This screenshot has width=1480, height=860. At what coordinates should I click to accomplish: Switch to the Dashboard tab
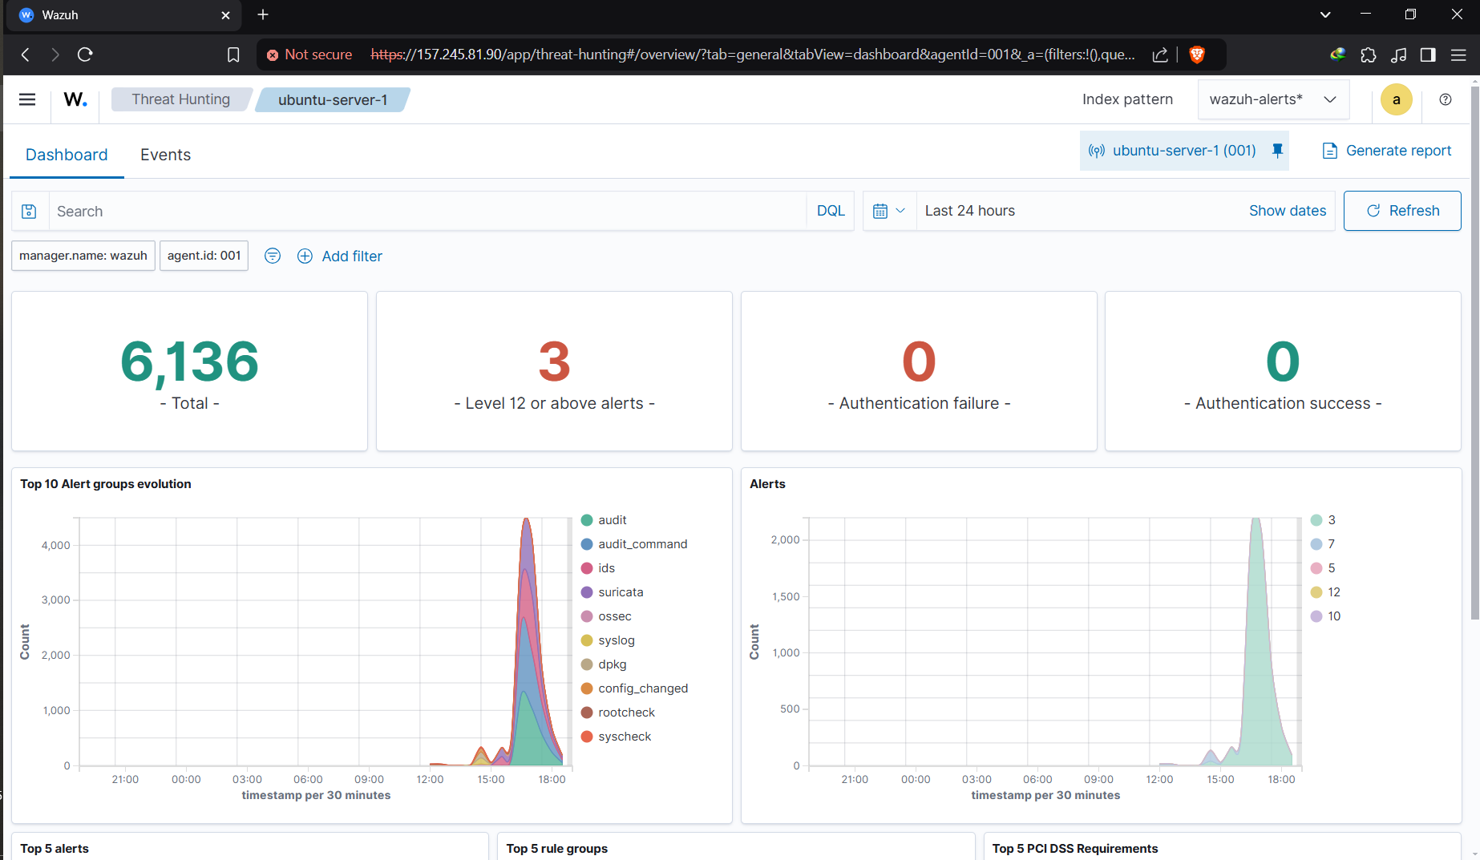tap(67, 155)
